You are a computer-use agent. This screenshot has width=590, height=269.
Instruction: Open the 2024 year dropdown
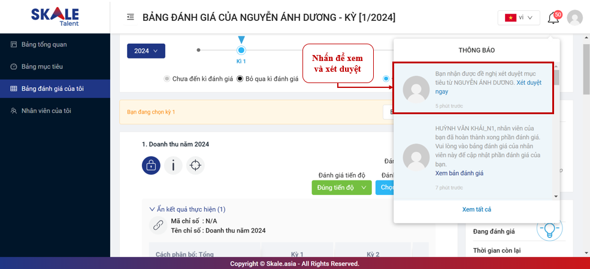click(146, 51)
